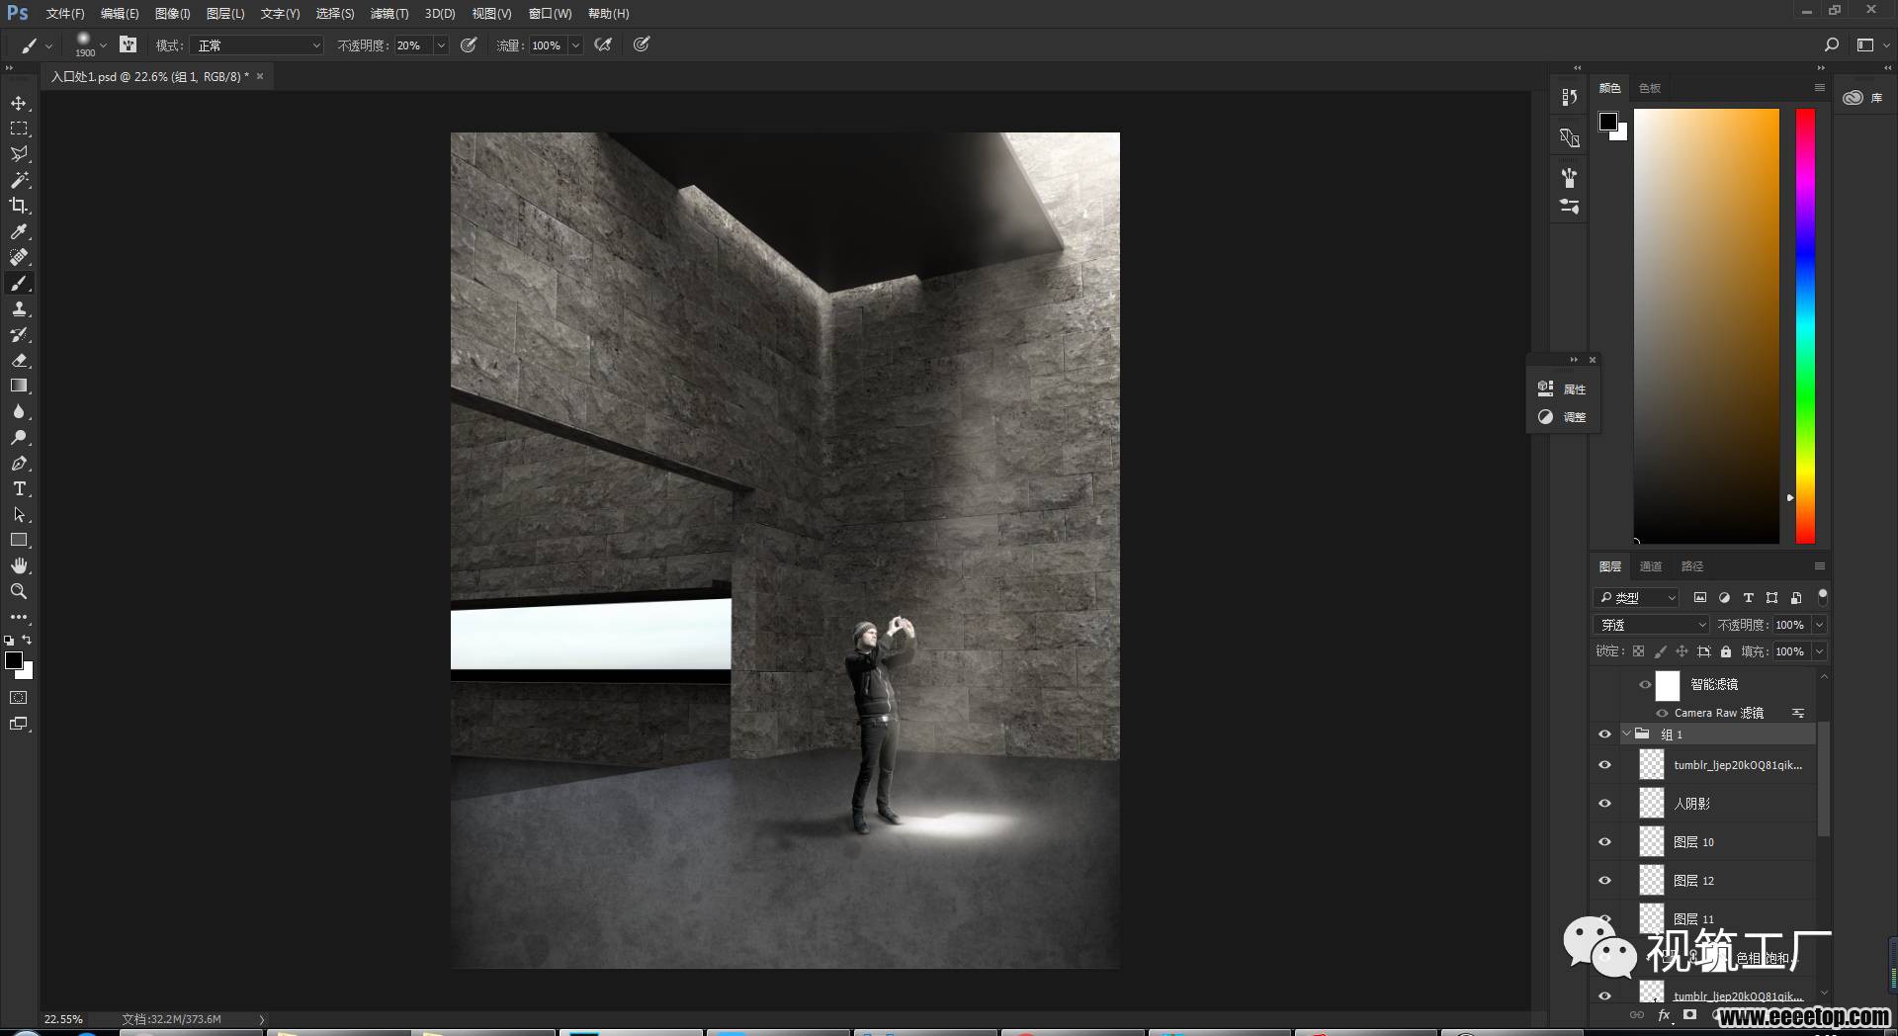The height and width of the screenshot is (1036, 1898).
Task: Open the layer filter 类型 dropdown
Action: coord(1637,597)
